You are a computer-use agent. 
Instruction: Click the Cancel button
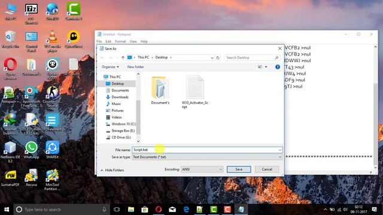[267, 169]
